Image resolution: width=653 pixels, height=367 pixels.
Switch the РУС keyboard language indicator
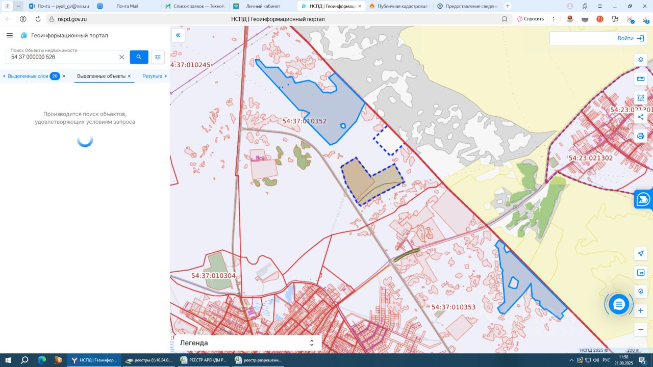[x=606, y=360]
